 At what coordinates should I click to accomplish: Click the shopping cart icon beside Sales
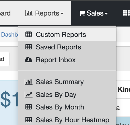[82, 13]
